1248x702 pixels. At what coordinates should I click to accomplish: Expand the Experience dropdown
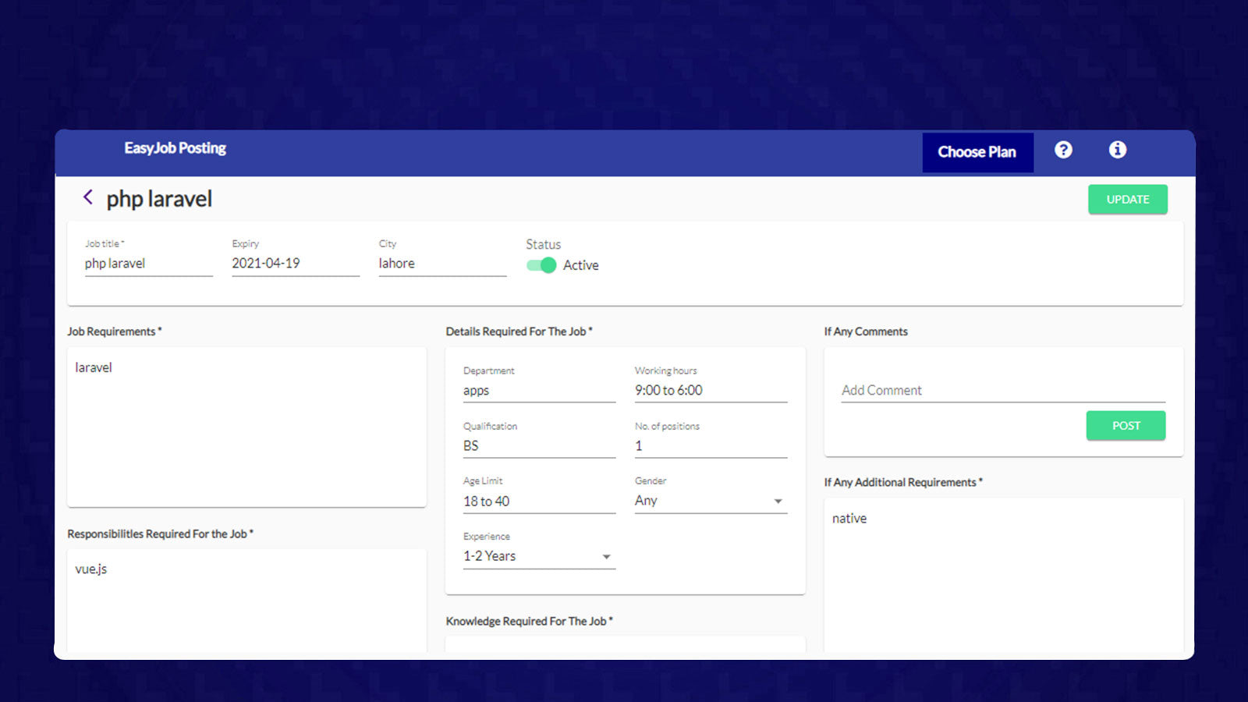tap(538, 556)
